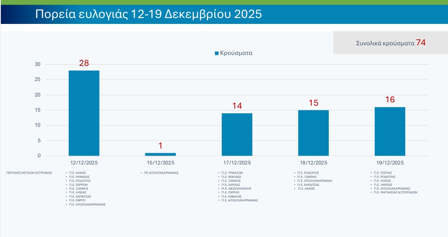The width and height of the screenshot is (448, 237).
Task: Click the 30 value on the vertical axis
Action: coord(37,64)
